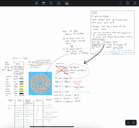
Task: Share this board
Action: click(128, 3)
